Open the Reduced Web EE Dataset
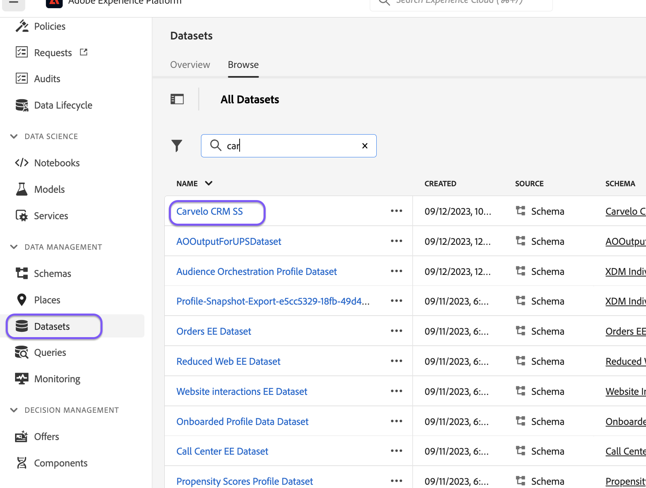The height and width of the screenshot is (488, 646). (229, 361)
